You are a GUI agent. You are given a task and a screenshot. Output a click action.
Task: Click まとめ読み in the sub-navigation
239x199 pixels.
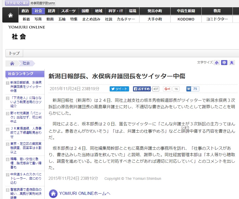91,19
